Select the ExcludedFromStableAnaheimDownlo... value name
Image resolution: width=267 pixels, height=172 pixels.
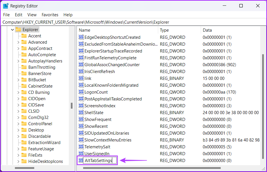121,44
